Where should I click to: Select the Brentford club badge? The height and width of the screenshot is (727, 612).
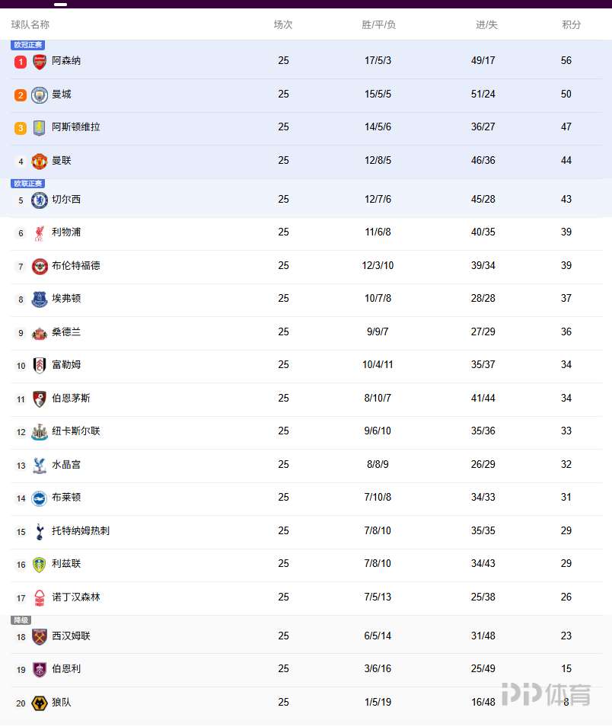coord(40,267)
